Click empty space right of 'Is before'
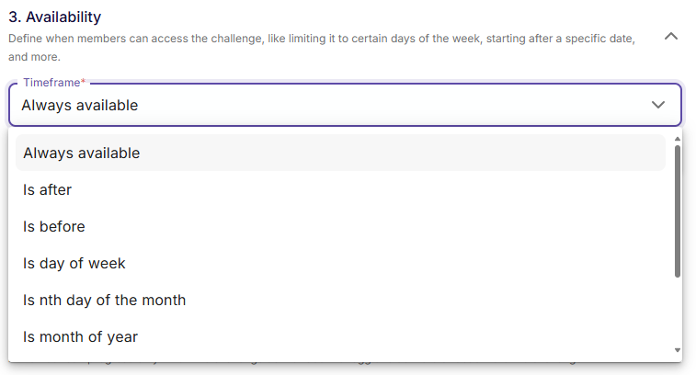The width and height of the screenshot is (696, 375). (x=368, y=226)
